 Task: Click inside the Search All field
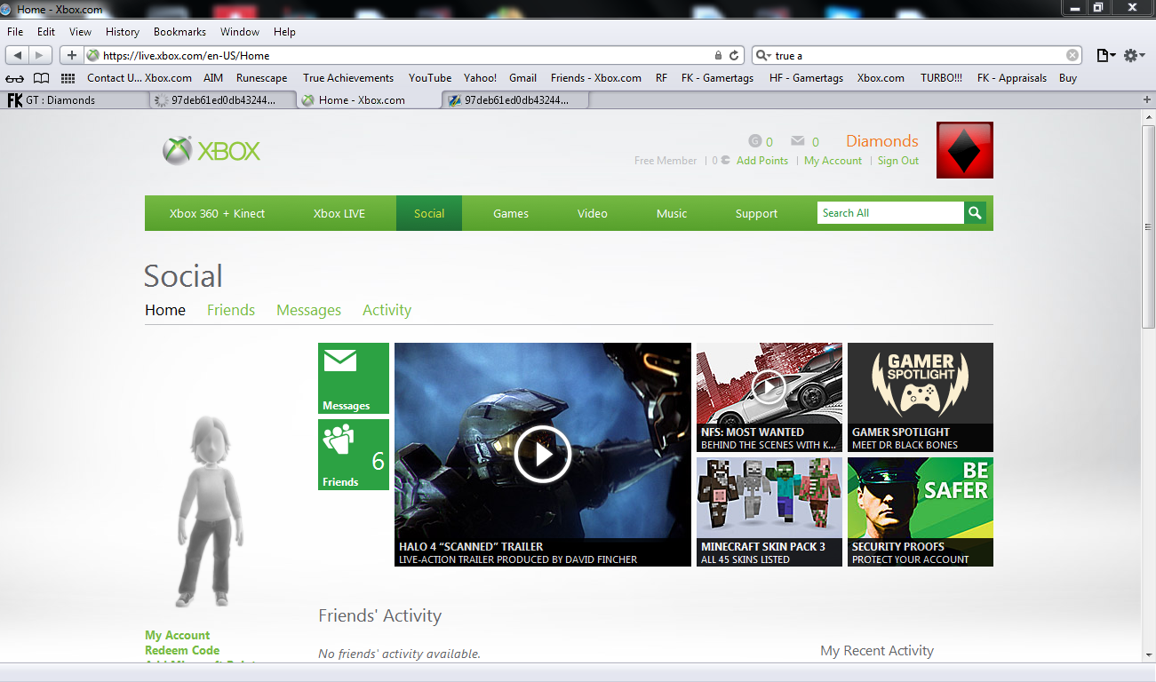(890, 213)
